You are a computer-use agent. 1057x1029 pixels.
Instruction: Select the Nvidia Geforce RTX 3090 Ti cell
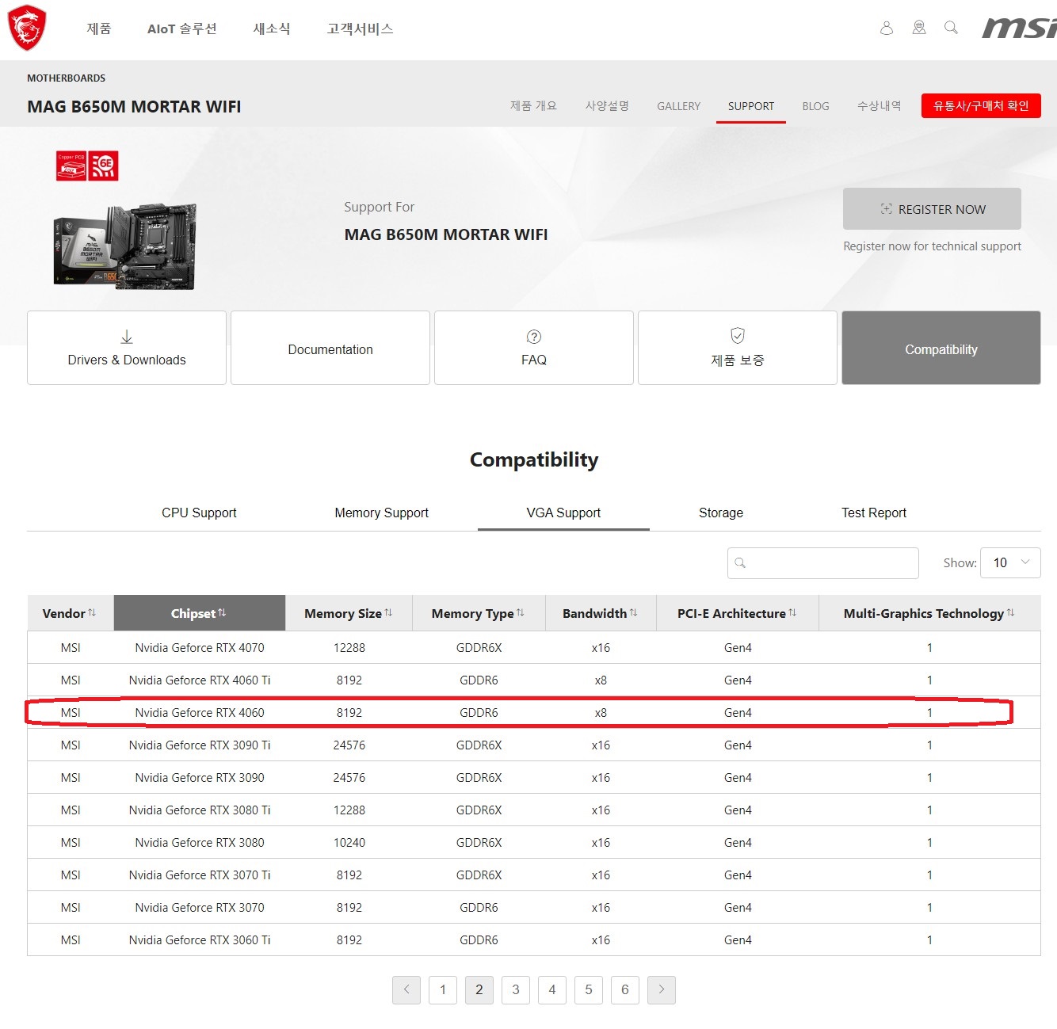(200, 745)
